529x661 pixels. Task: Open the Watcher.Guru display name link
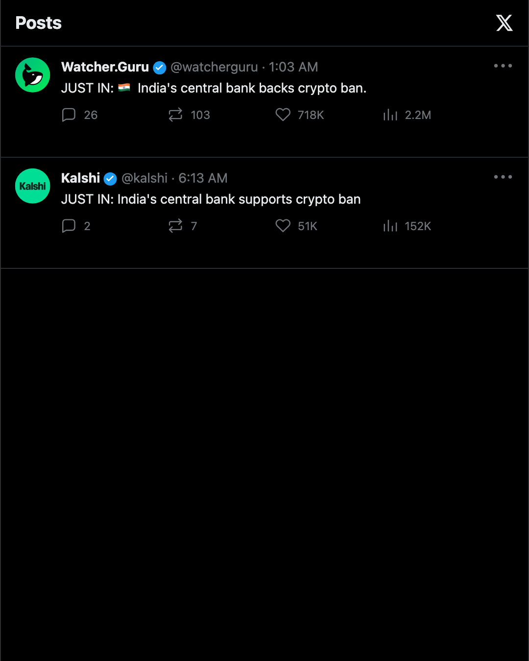click(105, 67)
